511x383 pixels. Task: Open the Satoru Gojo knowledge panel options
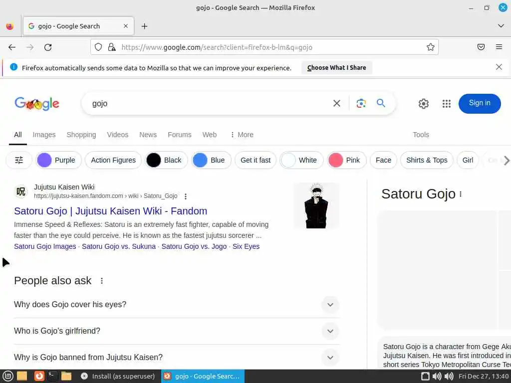tap(461, 194)
